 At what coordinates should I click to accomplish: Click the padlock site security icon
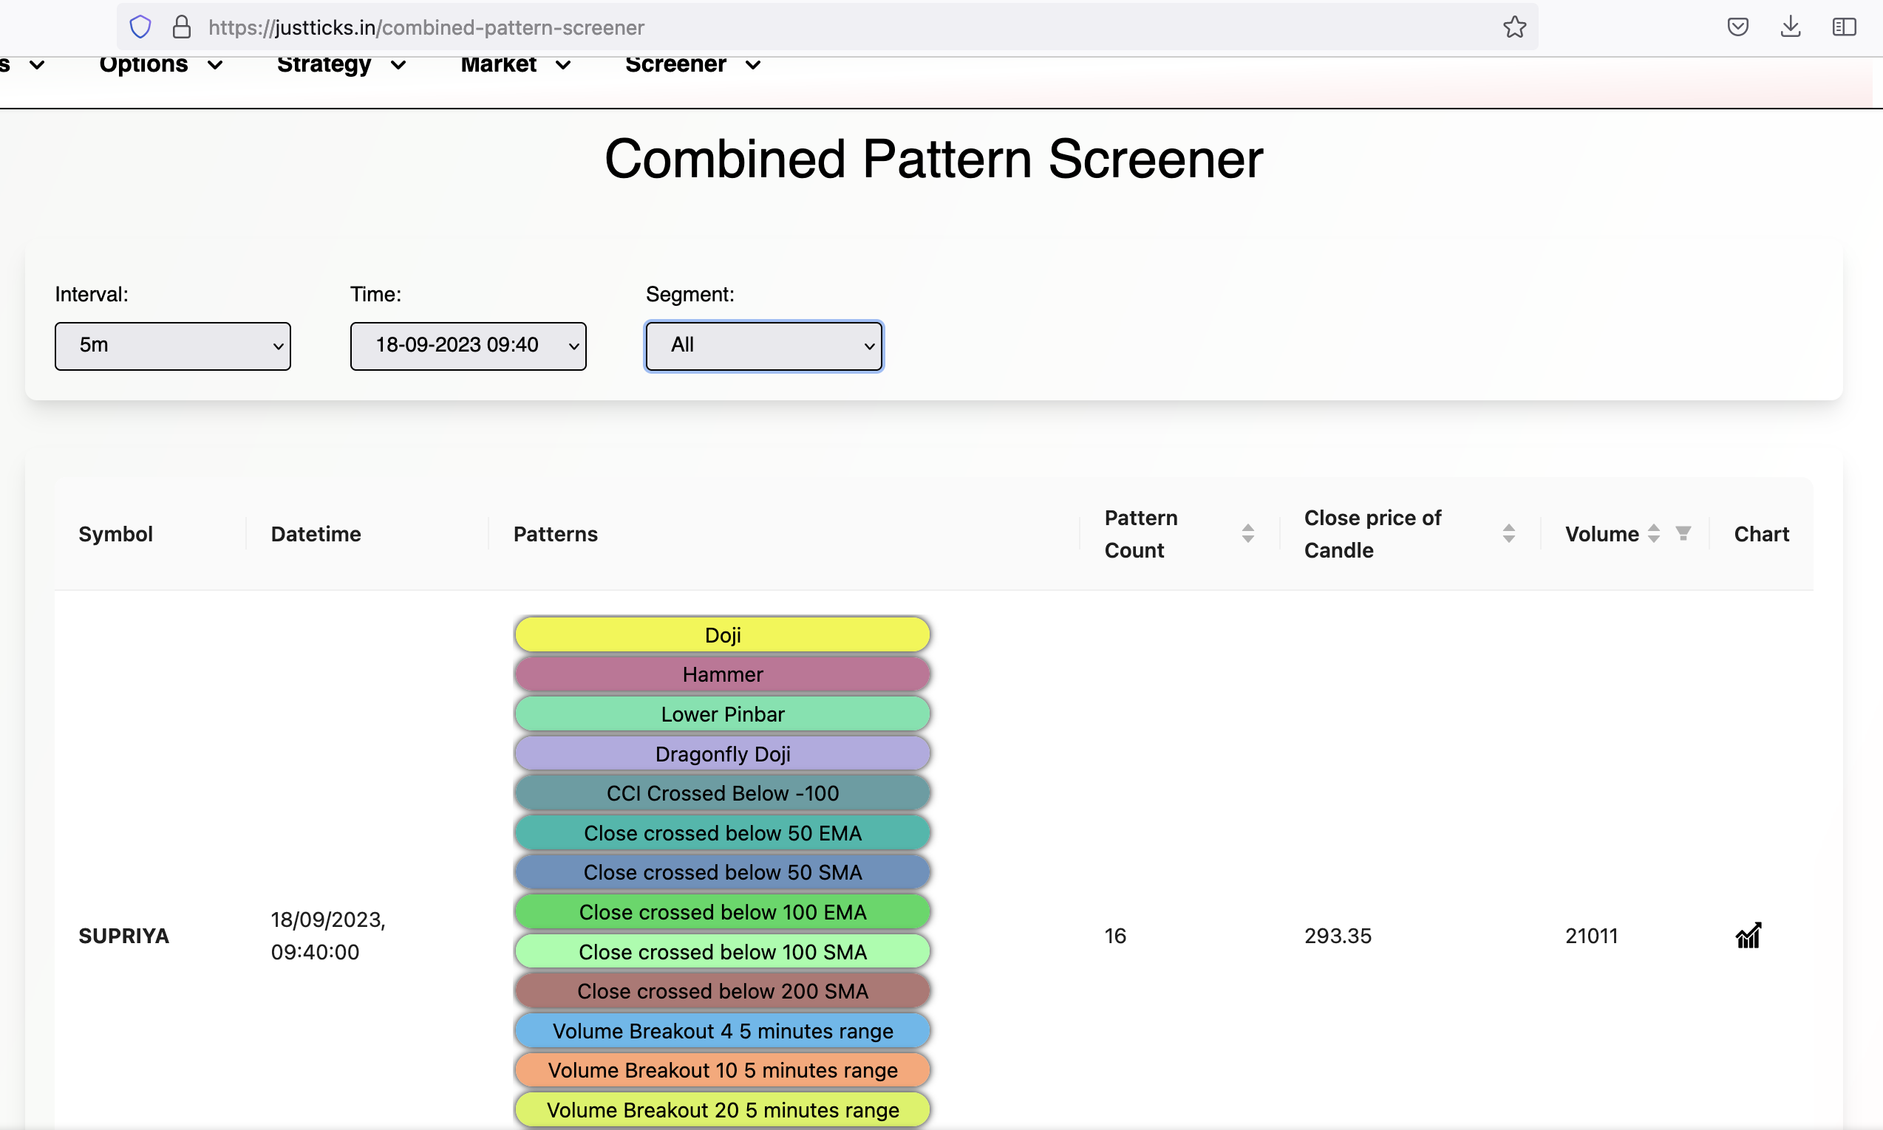(x=181, y=27)
